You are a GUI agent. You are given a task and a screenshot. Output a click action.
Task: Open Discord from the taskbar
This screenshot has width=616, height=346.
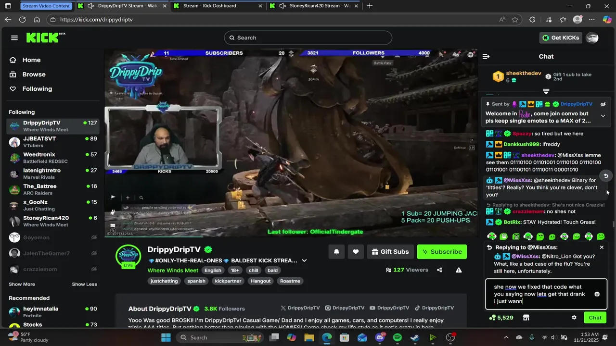pyautogui.click(x=380, y=338)
